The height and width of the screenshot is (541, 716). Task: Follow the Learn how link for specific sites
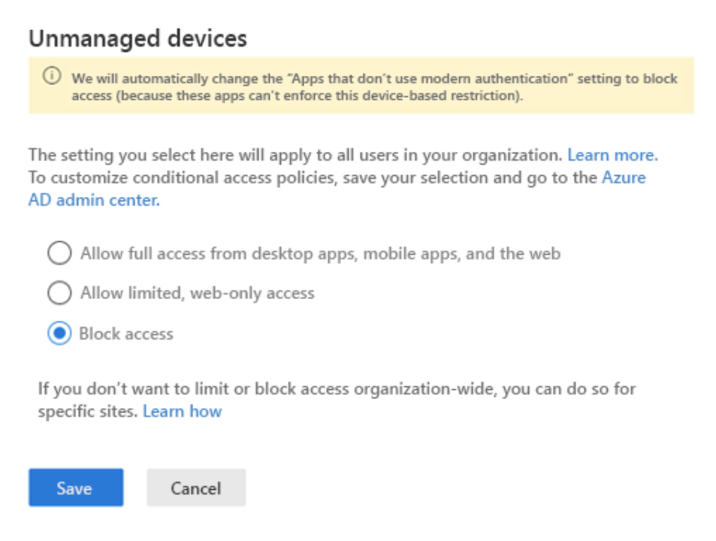[x=182, y=412]
